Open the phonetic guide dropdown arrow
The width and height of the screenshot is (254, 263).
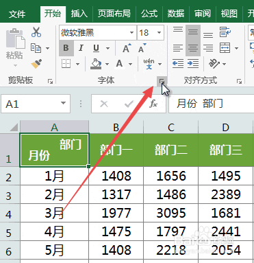click(x=160, y=64)
